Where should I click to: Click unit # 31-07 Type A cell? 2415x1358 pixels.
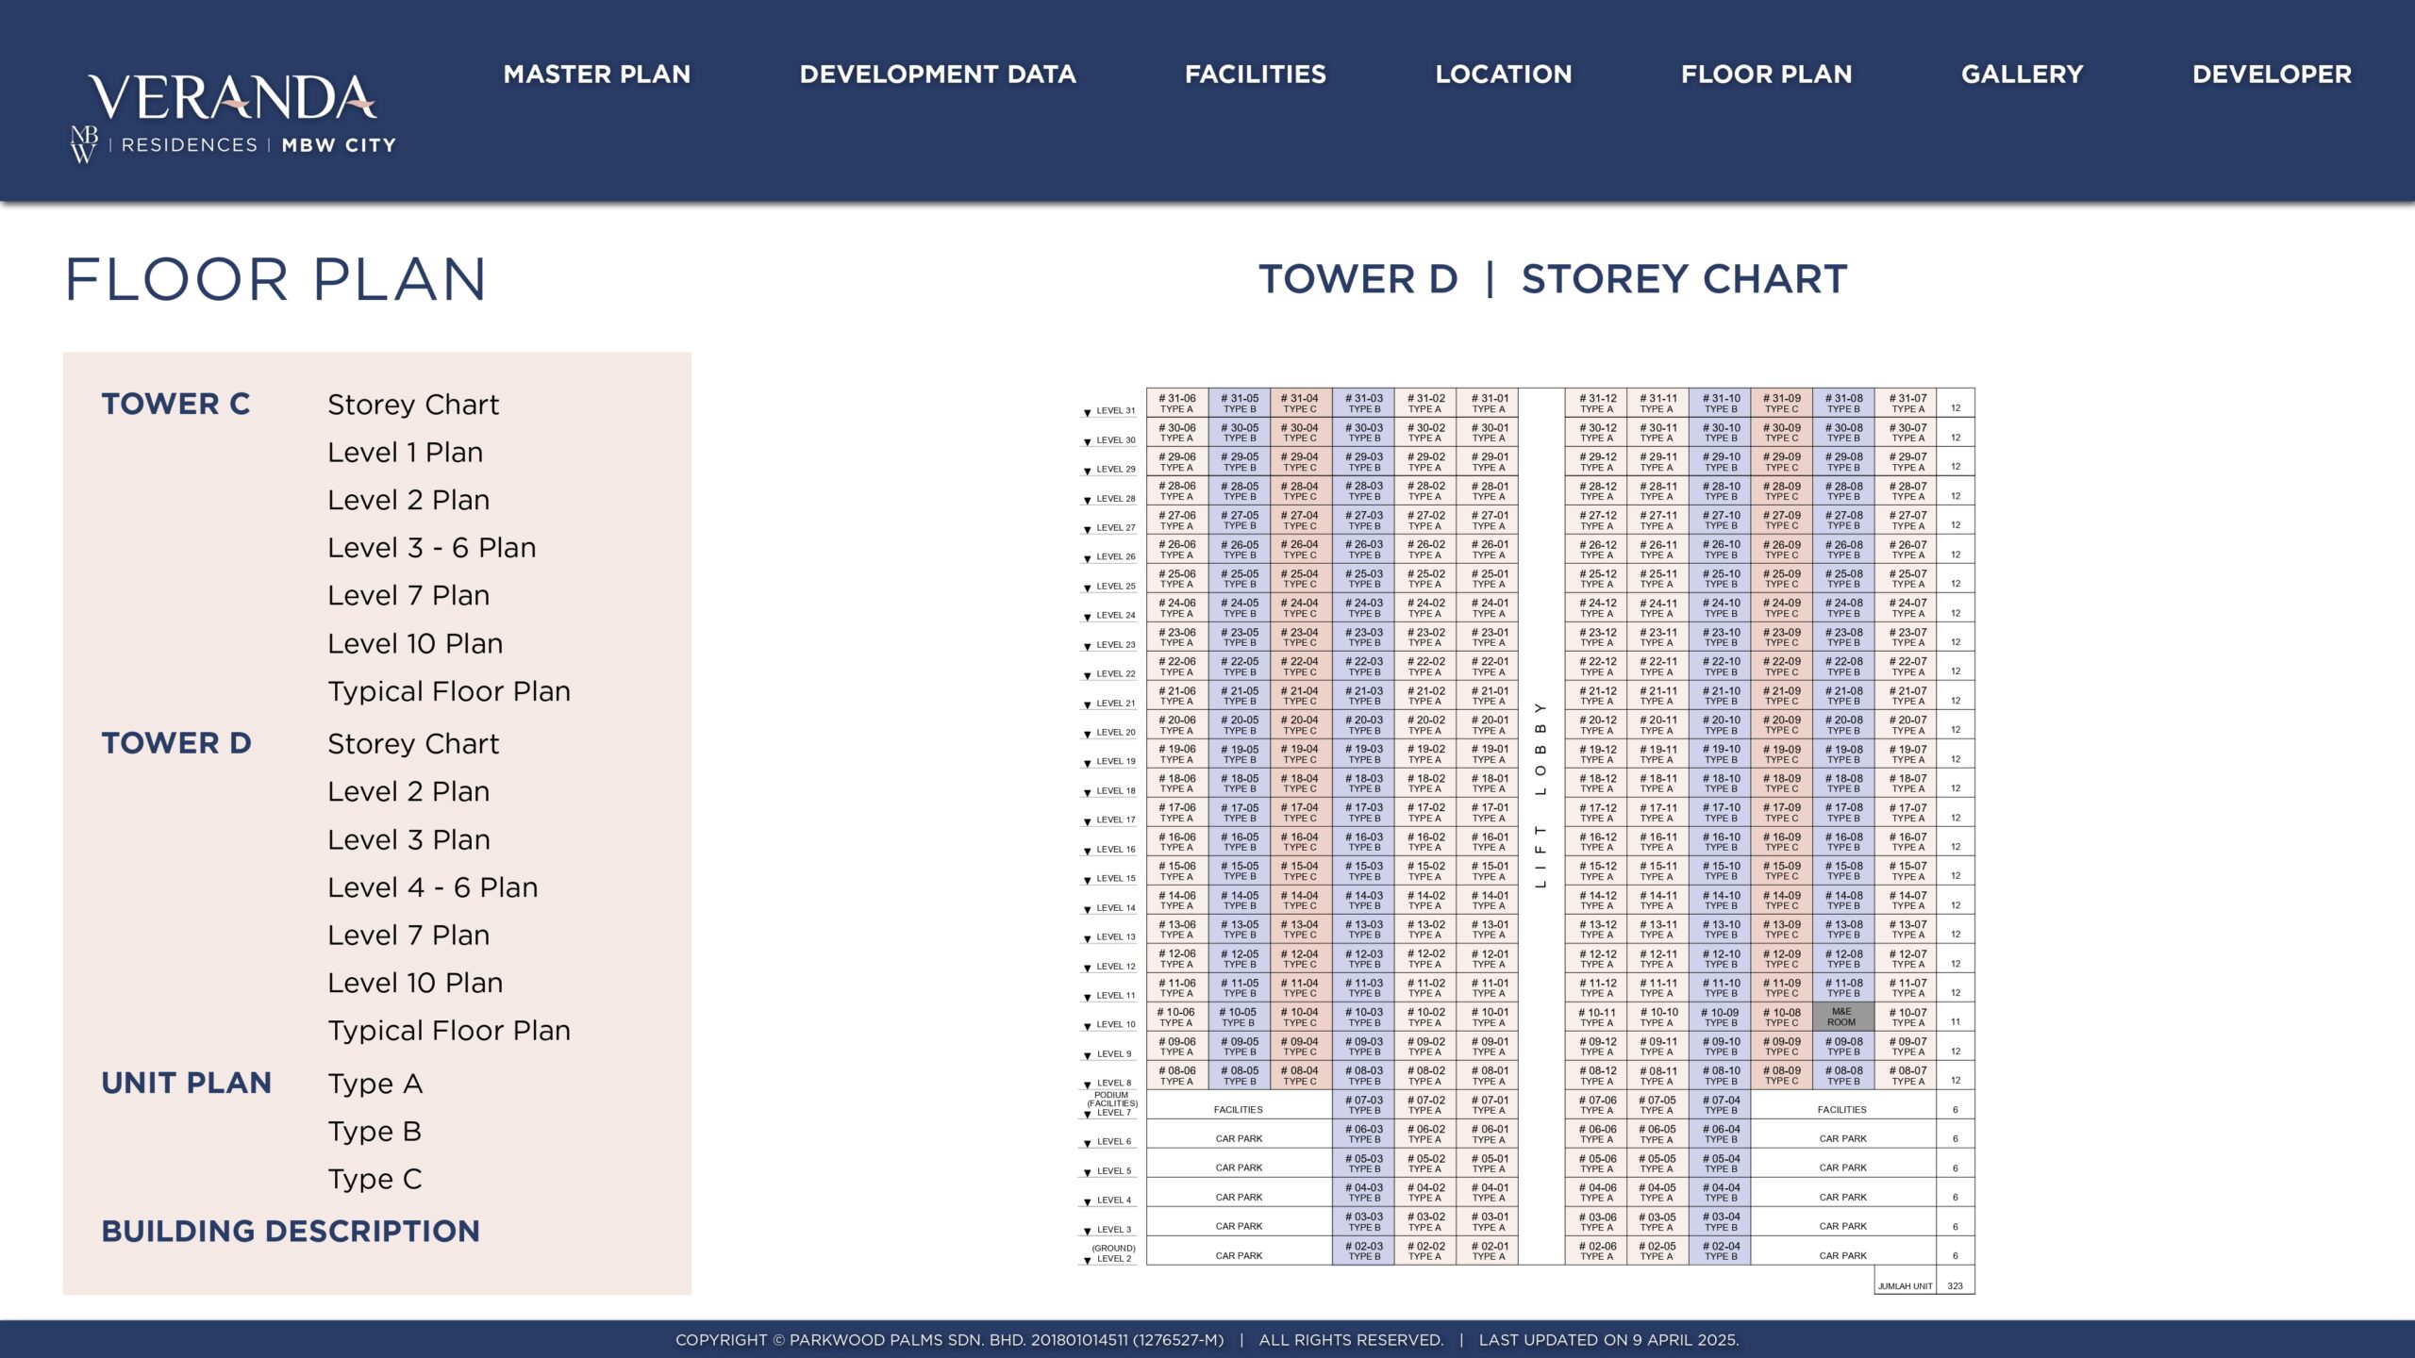coord(1907,403)
